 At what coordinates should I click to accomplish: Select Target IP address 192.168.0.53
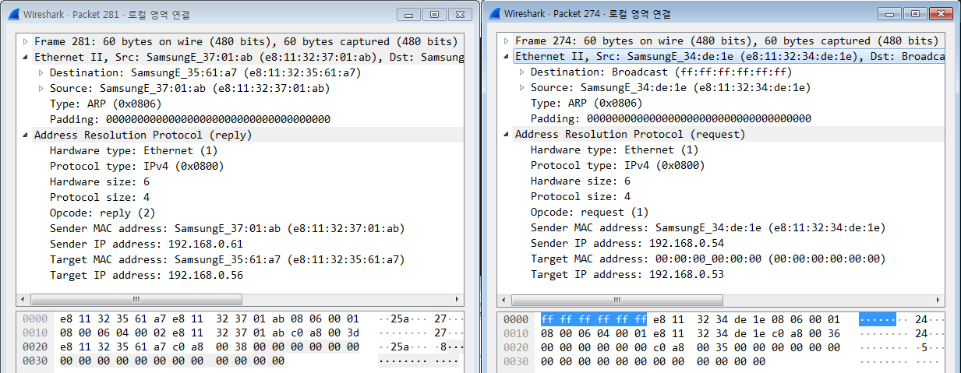[627, 274]
